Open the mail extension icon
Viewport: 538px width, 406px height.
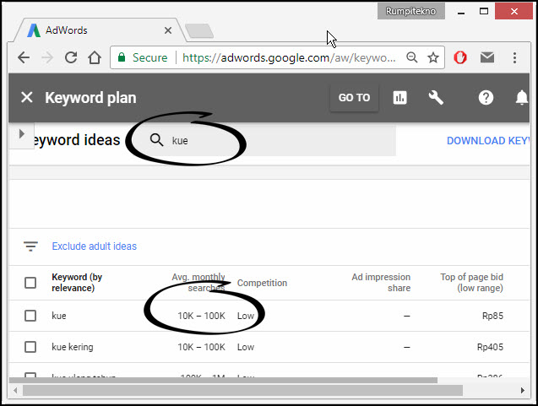point(487,57)
